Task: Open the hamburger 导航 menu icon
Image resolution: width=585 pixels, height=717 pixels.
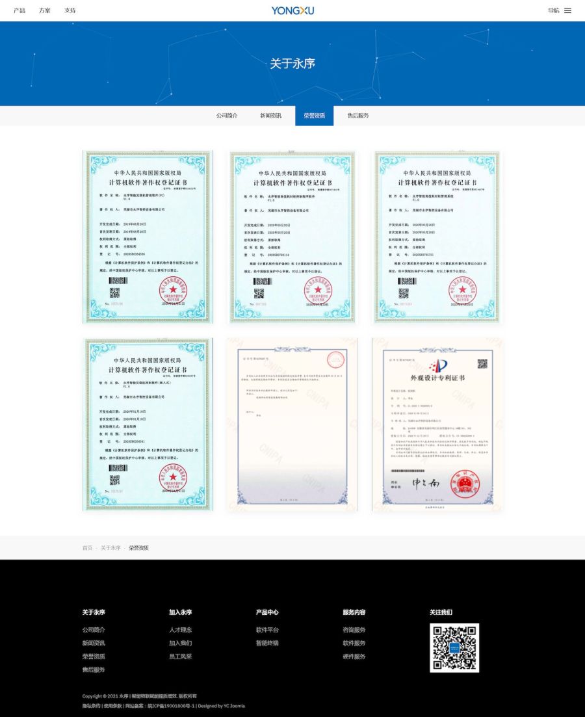Action: [x=567, y=10]
